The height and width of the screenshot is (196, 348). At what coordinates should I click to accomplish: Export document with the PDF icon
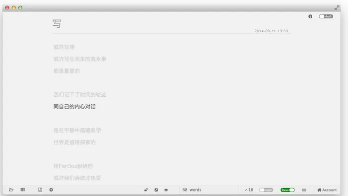40,190
